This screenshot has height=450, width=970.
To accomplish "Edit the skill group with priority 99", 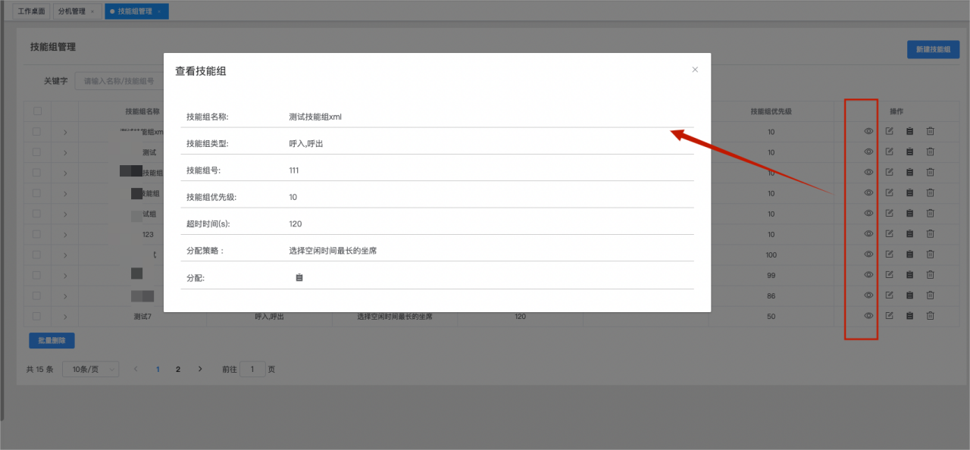I will (890, 275).
